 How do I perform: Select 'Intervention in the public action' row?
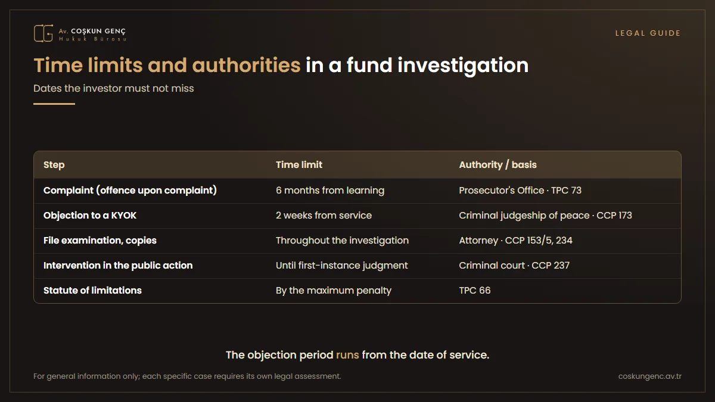[x=357, y=266]
